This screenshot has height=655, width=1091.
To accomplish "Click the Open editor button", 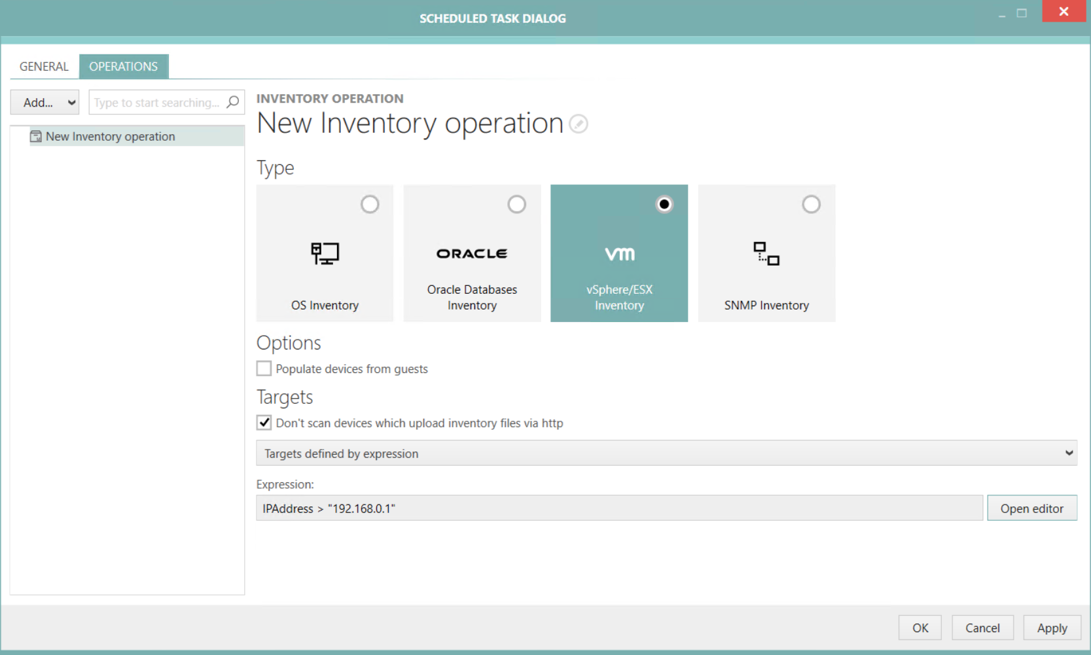I will [x=1032, y=508].
